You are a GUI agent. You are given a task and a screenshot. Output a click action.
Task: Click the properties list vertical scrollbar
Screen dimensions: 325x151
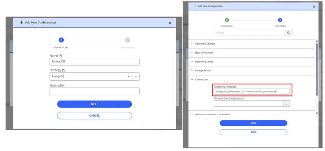(317, 69)
